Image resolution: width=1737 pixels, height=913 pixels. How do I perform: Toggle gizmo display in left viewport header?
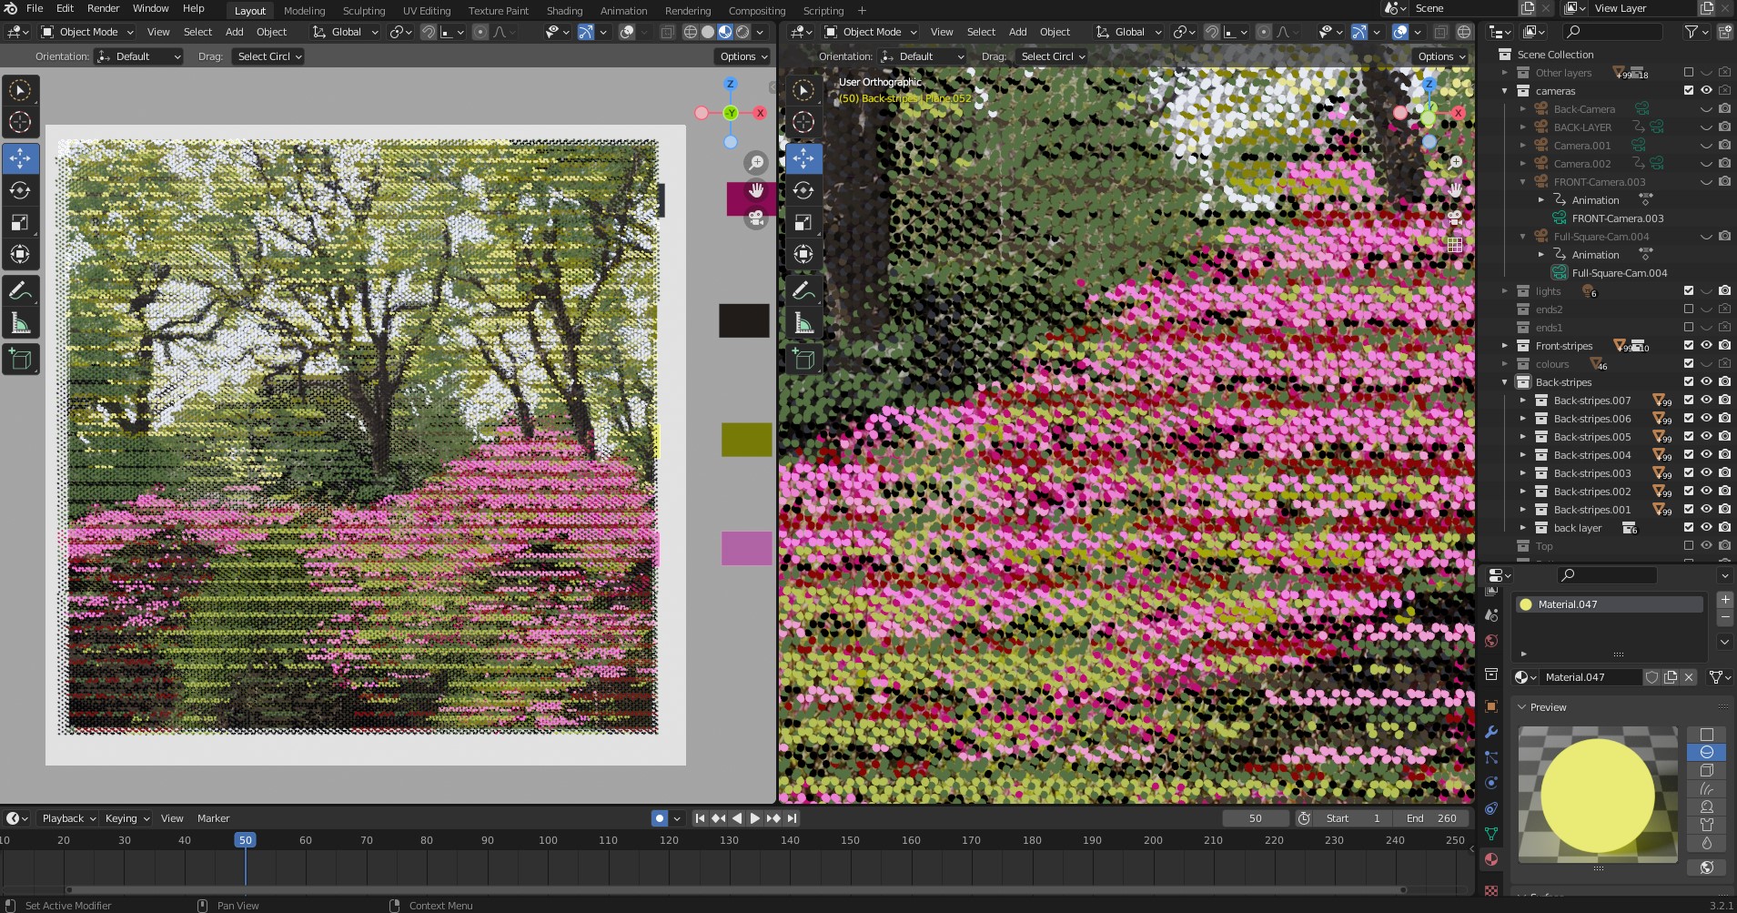[586, 32]
